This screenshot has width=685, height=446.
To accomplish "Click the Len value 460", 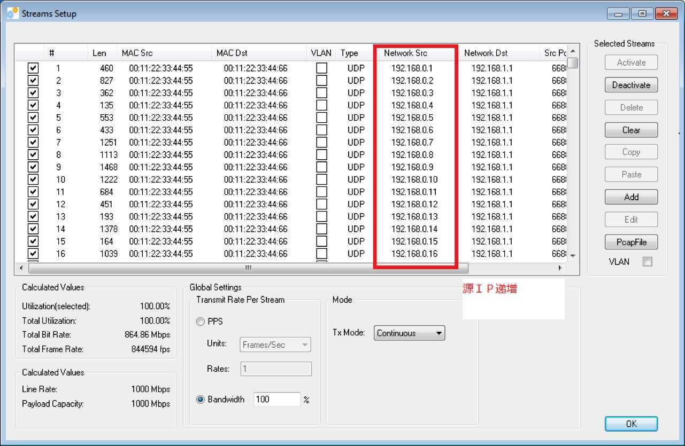I will (x=106, y=68).
